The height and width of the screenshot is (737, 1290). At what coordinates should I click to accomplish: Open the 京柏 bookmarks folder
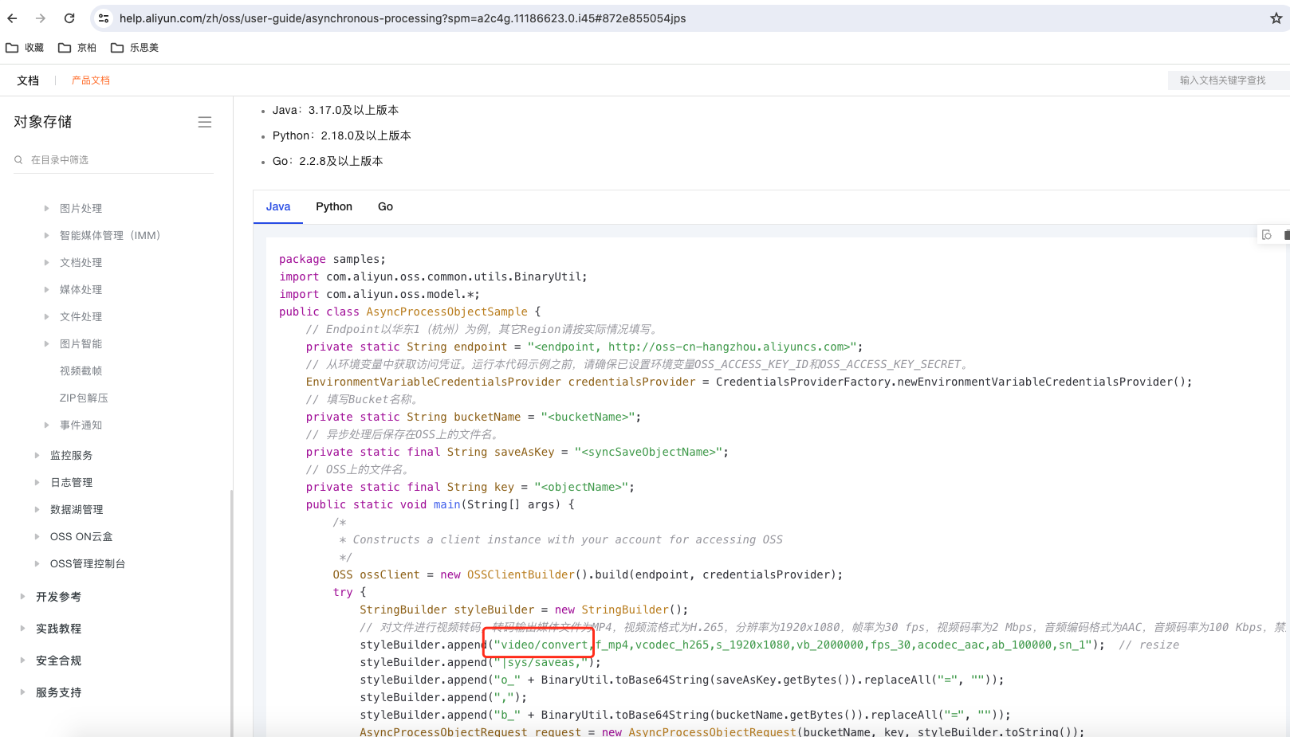tap(77, 48)
